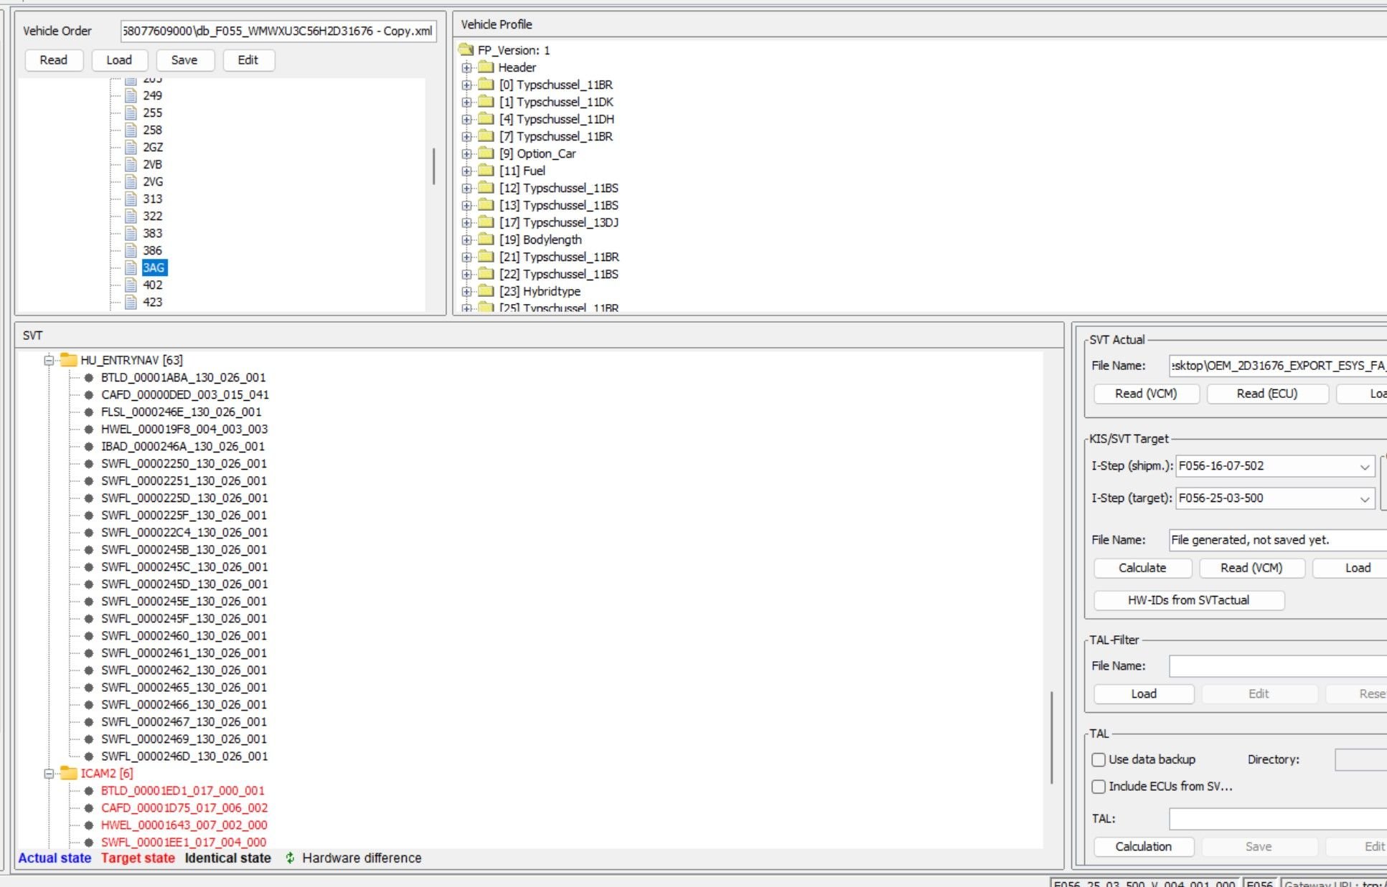This screenshot has height=887, width=1387.
Task: Select the 402 vehicle order entry
Action: pyautogui.click(x=152, y=285)
